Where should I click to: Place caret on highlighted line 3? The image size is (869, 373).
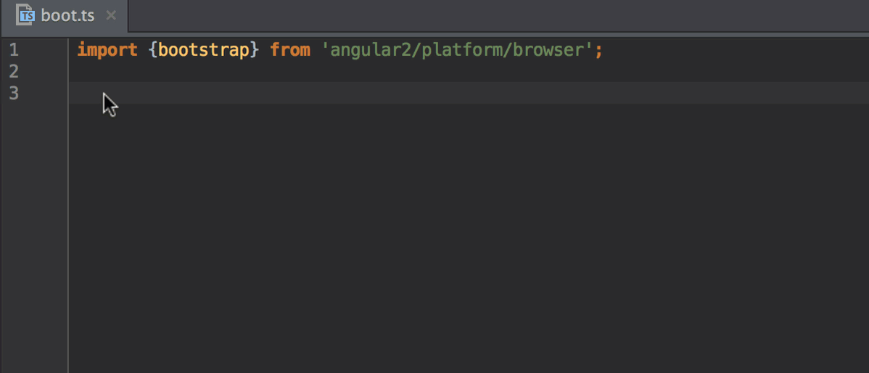[x=469, y=93]
